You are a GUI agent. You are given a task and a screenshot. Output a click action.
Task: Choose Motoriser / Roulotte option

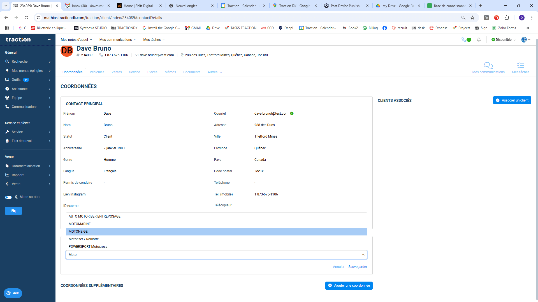pos(217,239)
